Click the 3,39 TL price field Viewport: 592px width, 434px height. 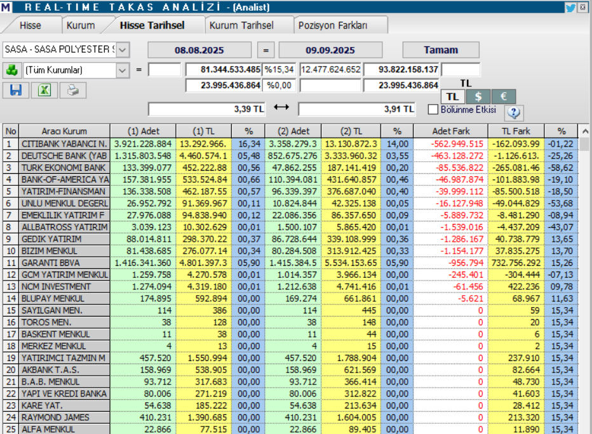pos(206,109)
